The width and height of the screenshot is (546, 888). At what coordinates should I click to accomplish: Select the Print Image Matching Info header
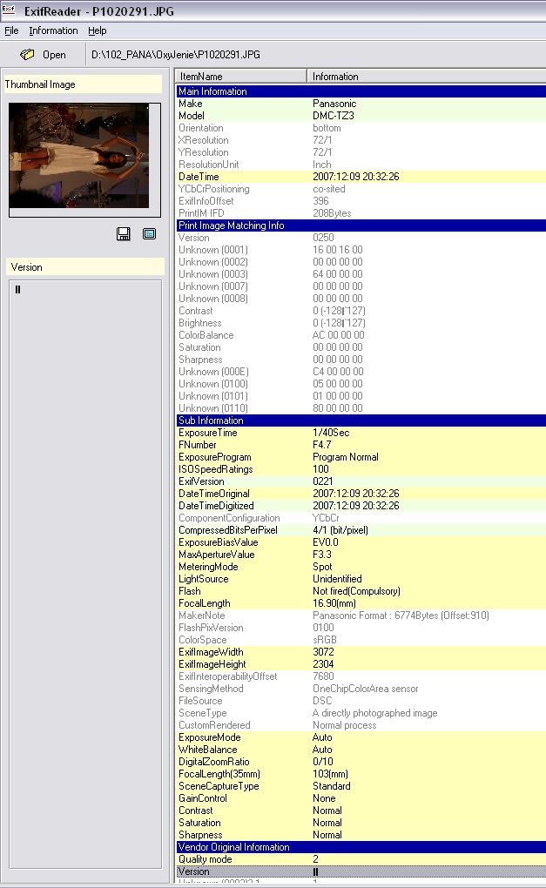(361, 225)
